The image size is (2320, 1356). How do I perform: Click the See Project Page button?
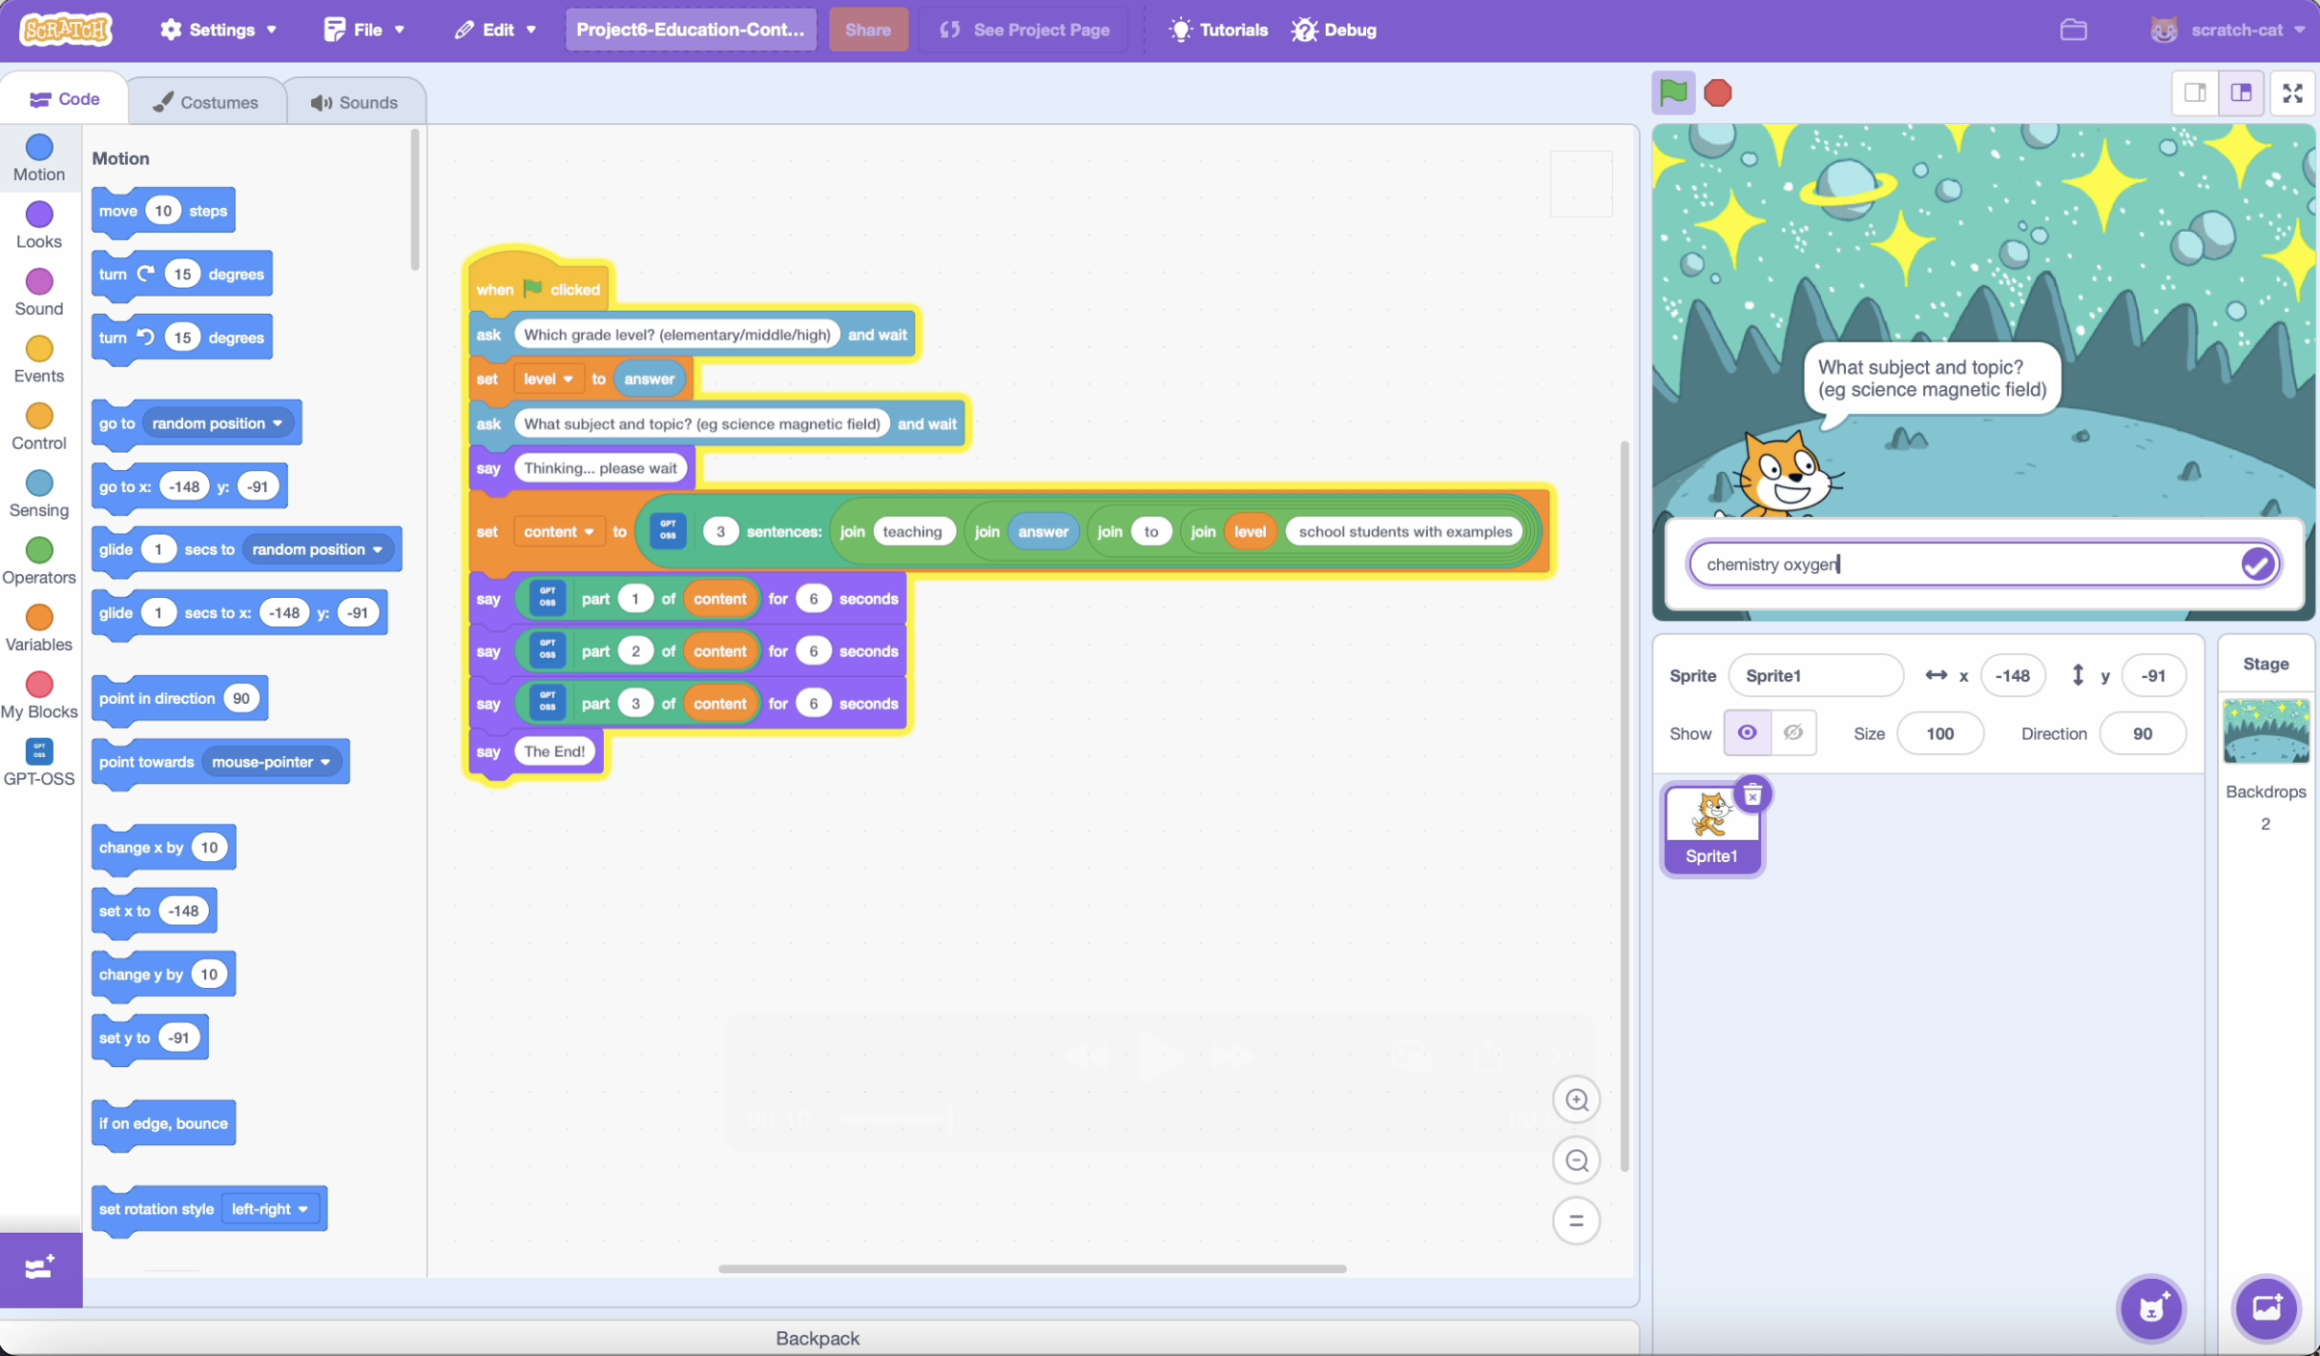click(x=1025, y=30)
